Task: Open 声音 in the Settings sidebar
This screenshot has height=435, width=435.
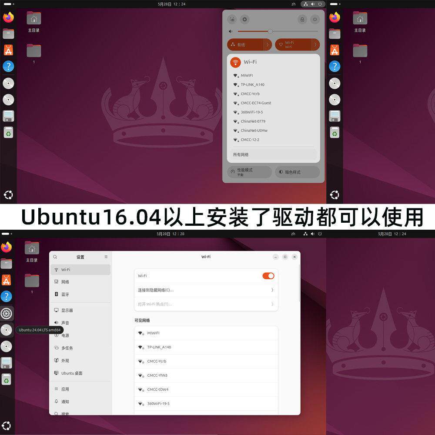Action: (80, 323)
